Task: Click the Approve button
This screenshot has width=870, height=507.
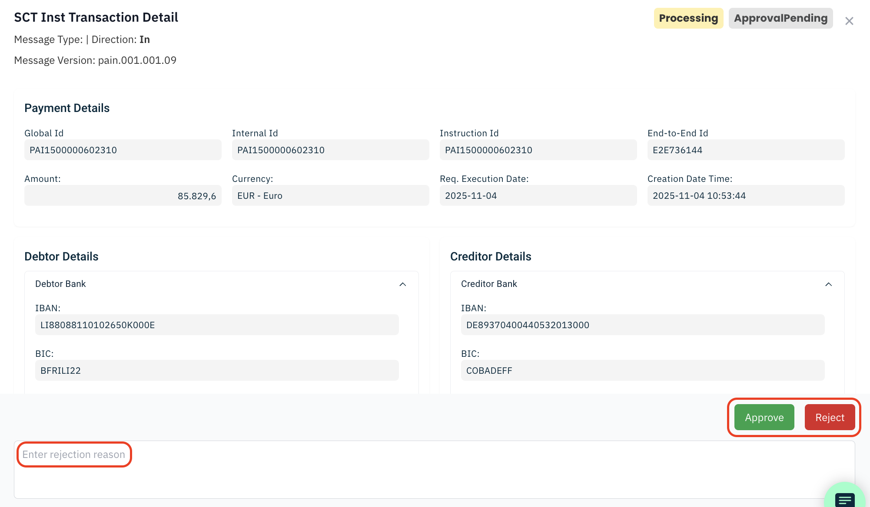Action: 764,418
